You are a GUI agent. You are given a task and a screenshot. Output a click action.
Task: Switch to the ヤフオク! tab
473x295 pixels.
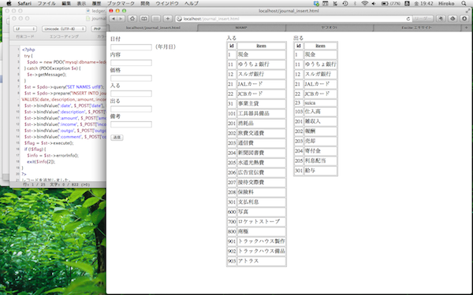click(329, 28)
